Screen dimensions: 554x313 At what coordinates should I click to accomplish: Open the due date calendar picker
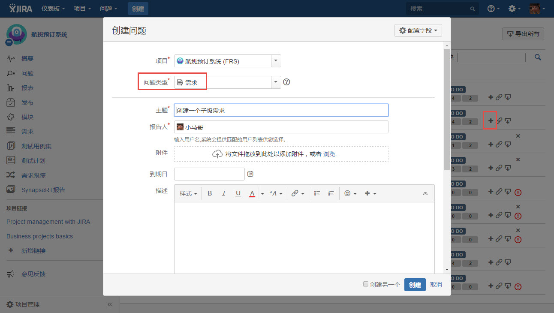(250, 174)
